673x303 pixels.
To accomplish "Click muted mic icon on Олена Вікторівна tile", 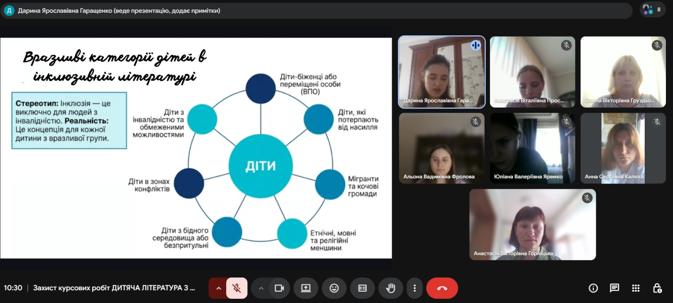I will pyautogui.click(x=657, y=45).
